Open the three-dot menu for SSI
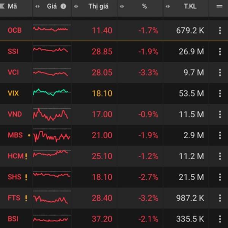Screen dimensions: 228x228 point(220,52)
